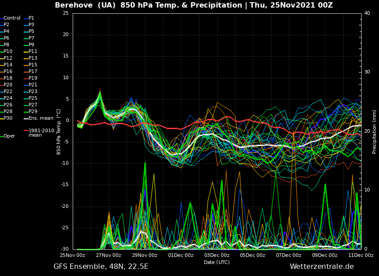Select the 11Dec 00z date tick
This screenshot has height=276, width=379.
click(360, 256)
